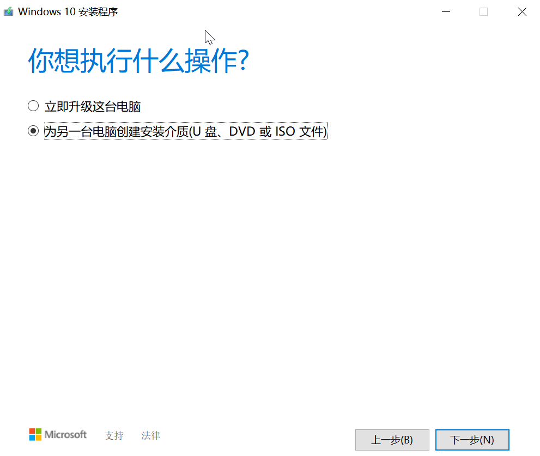
Task: Click the four-color Microsoft logo
Action: pyautogui.click(x=35, y=435)
